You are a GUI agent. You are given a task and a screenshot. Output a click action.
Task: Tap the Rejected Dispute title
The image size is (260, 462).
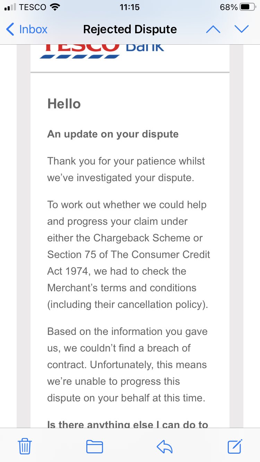point(130,29)
